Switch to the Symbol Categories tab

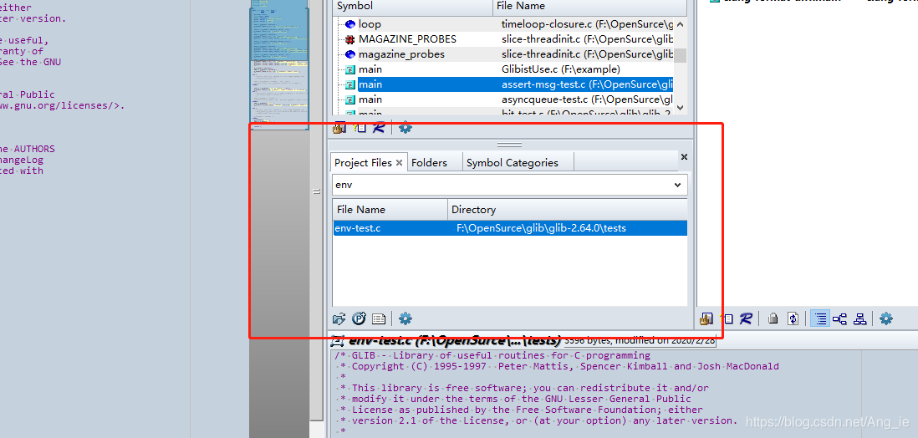pos(512,163)
